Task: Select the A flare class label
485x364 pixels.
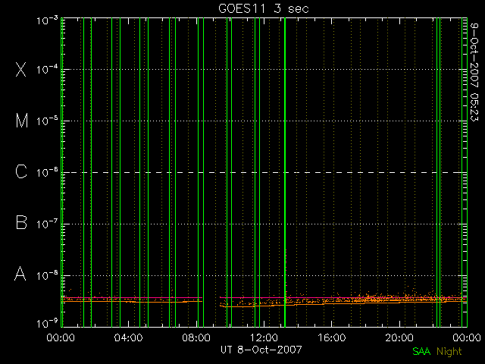Action: click(x=20, y=274)
